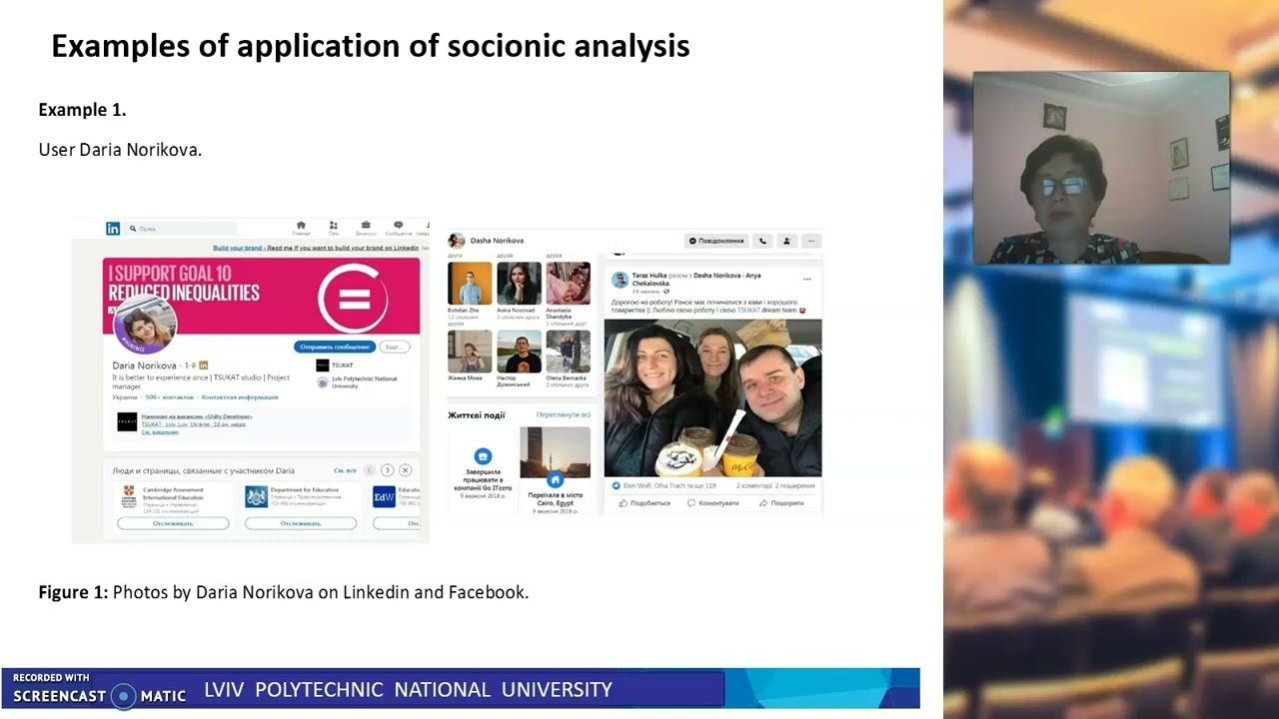Click the Facebook add friend icon

pos(787,241)
